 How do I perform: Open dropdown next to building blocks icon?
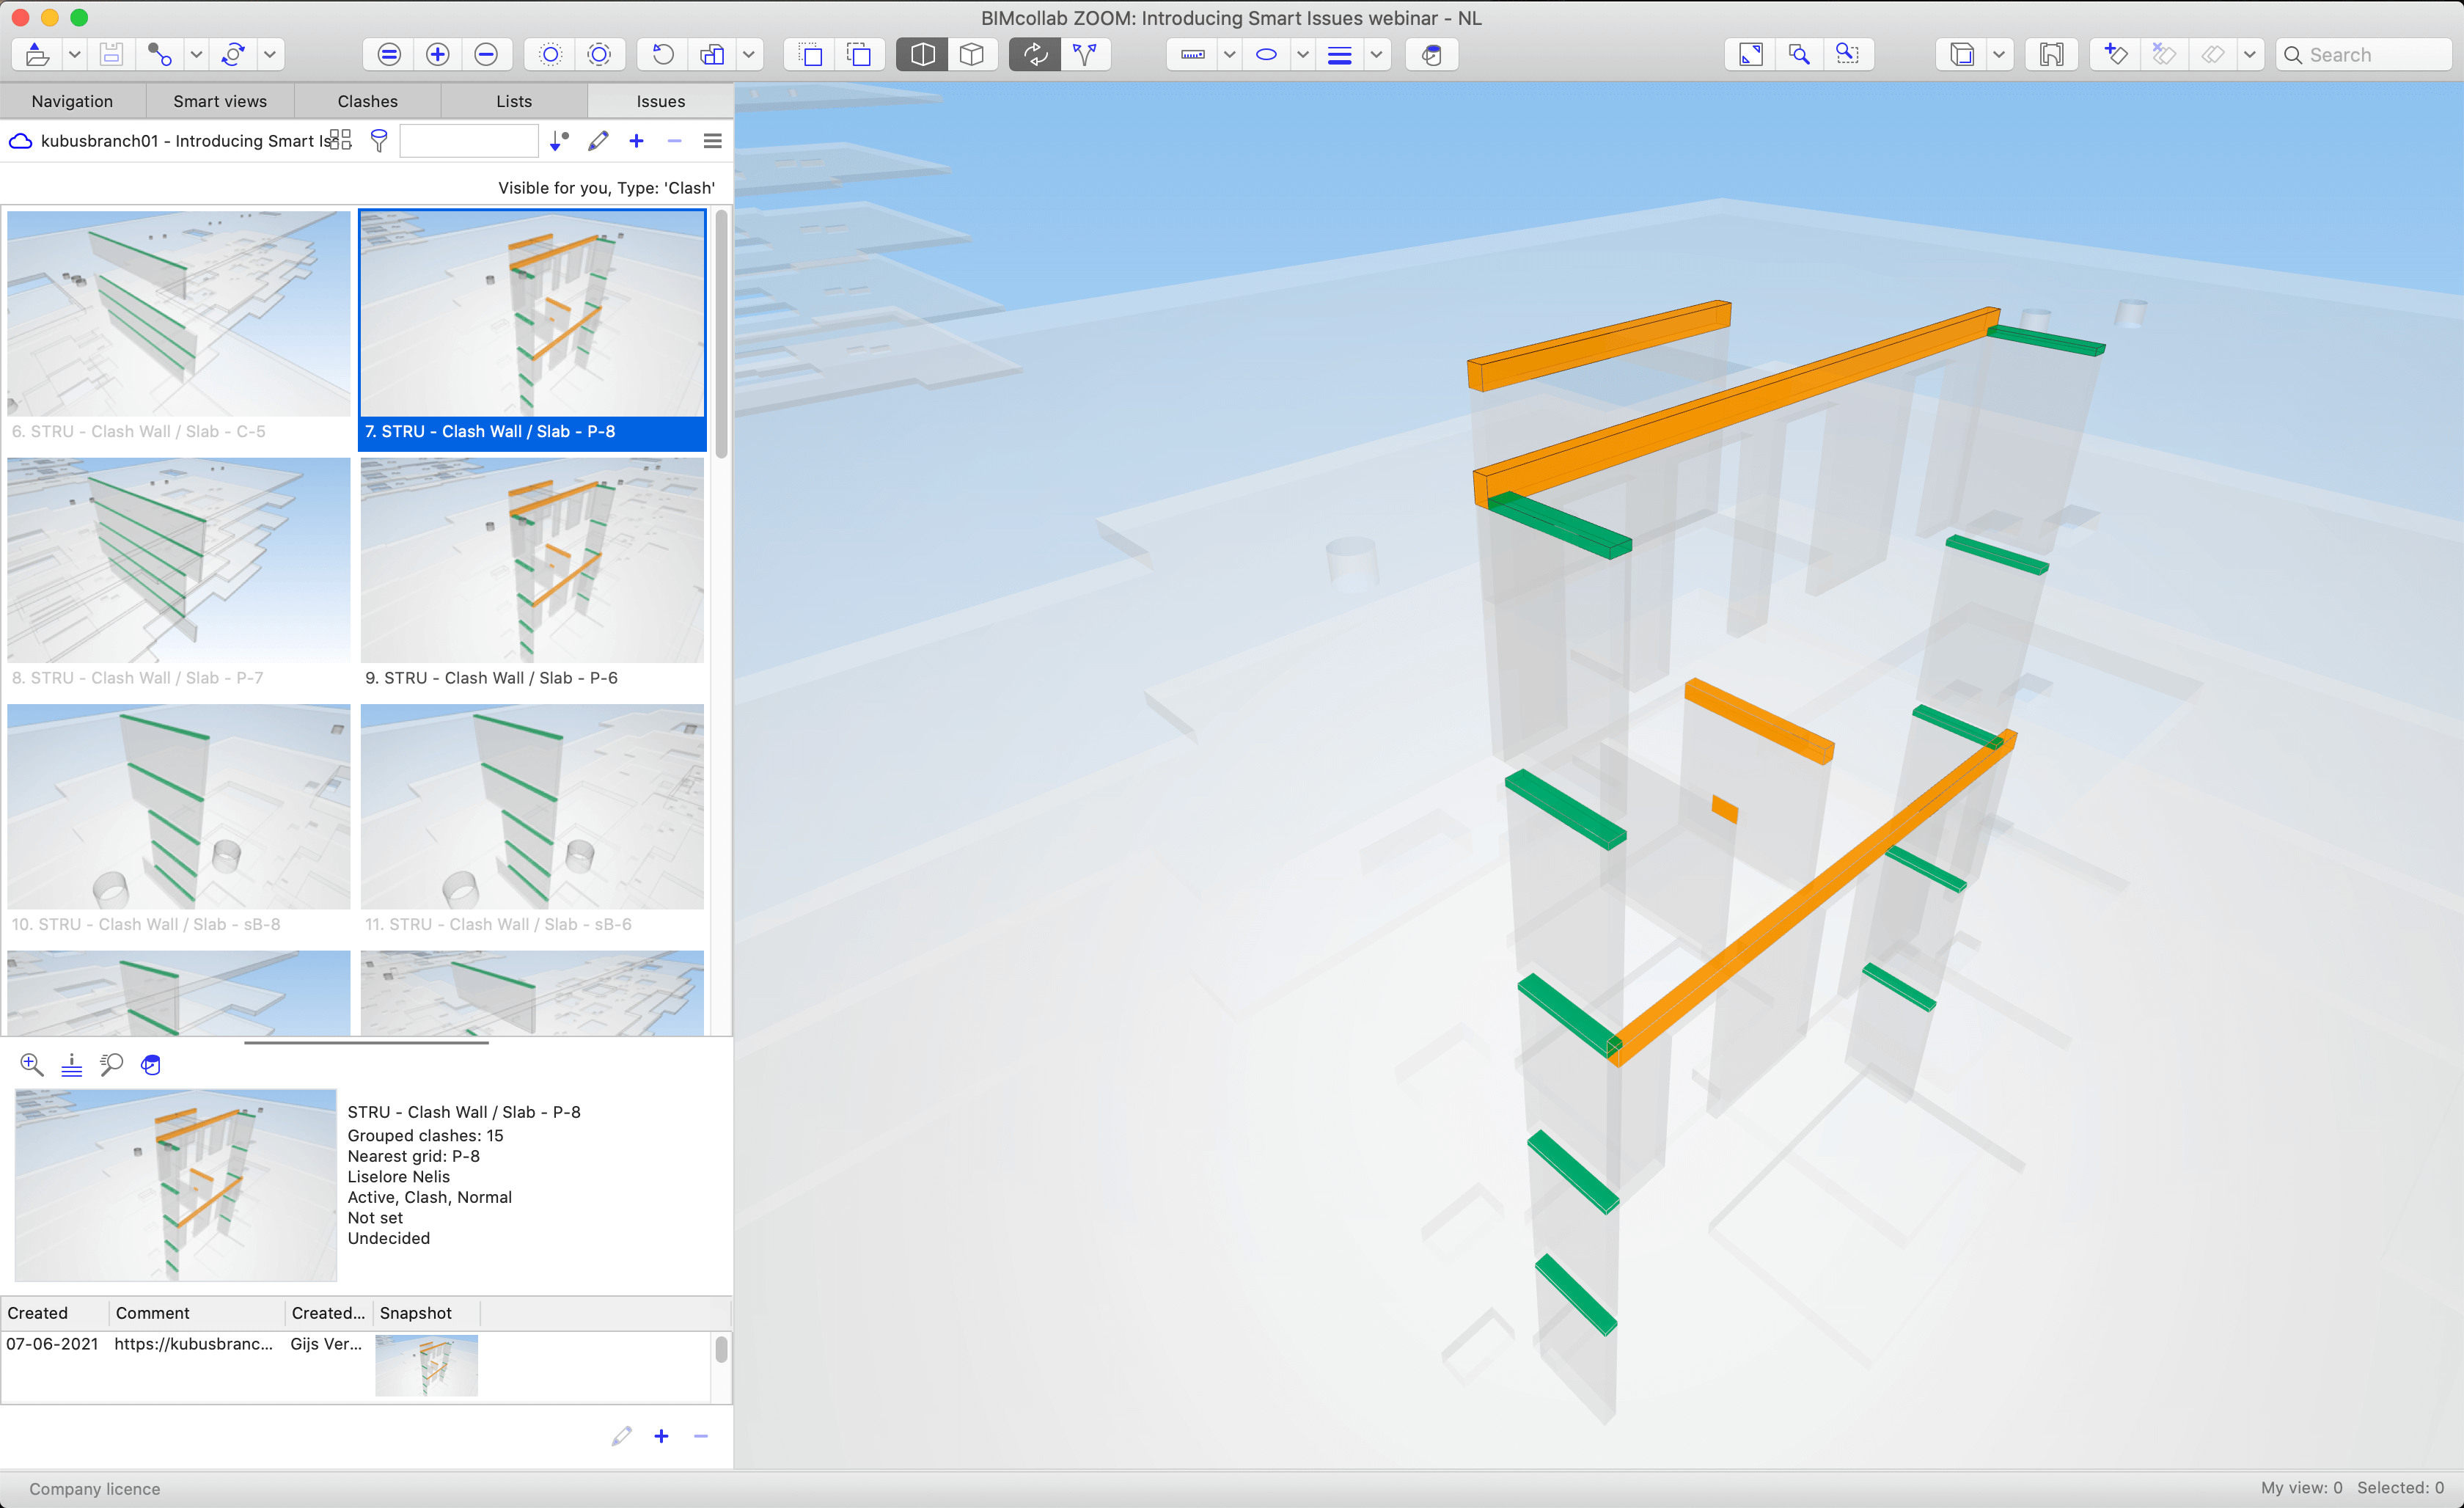click(748, 54)
